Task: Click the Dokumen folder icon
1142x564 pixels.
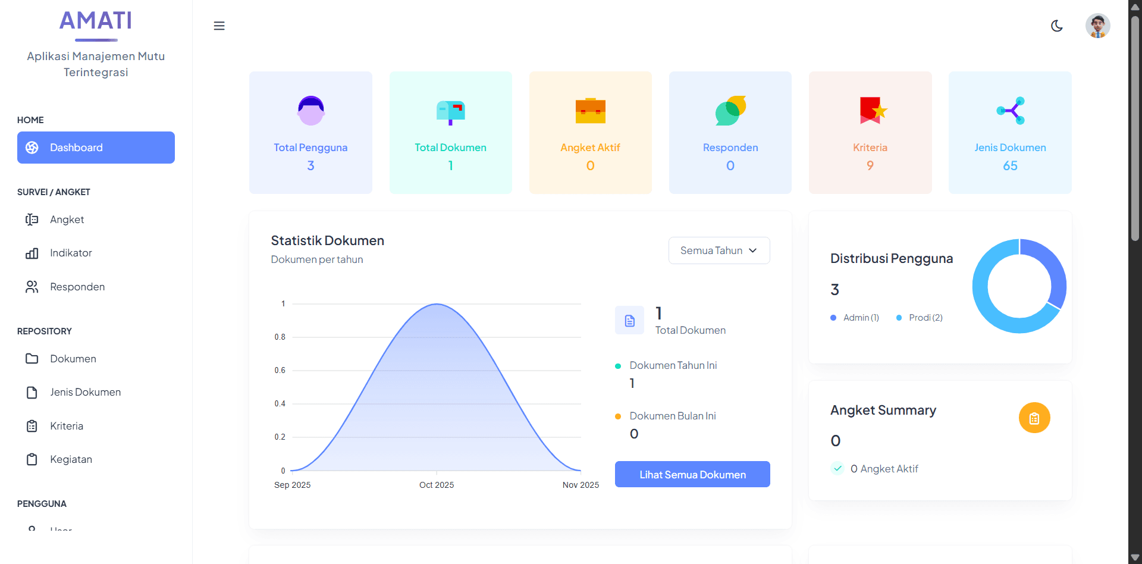Action: click(x=32, y=359)
